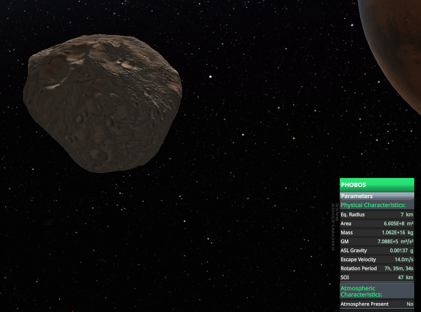The width and height of the screenshot is (421, 312).
Task: Click the Rotation Period entry
Action: 377,268
